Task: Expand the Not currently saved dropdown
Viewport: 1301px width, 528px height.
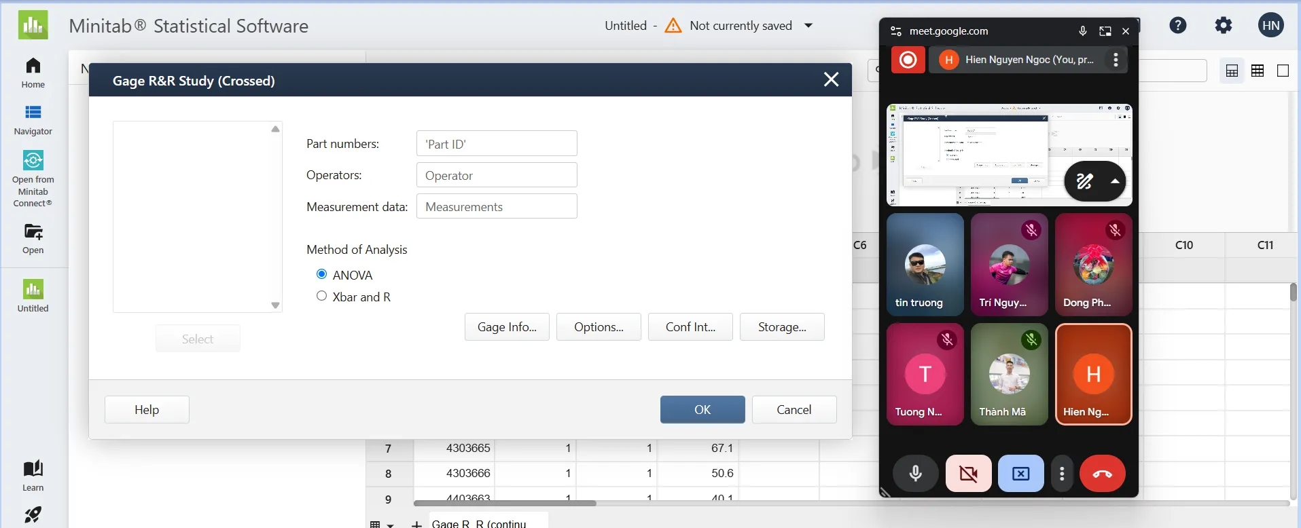Action: tap(808, 26)
